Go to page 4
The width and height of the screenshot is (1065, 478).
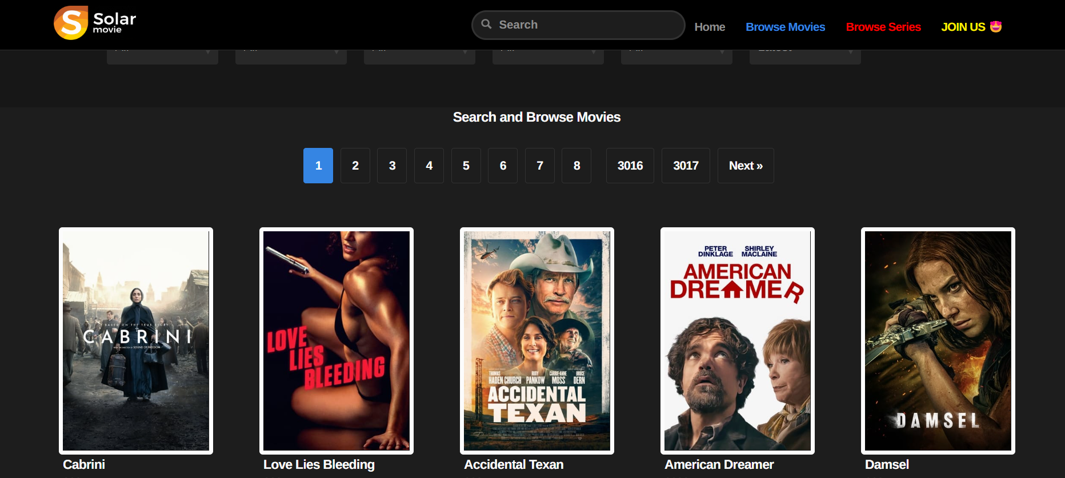click(429, 166)
